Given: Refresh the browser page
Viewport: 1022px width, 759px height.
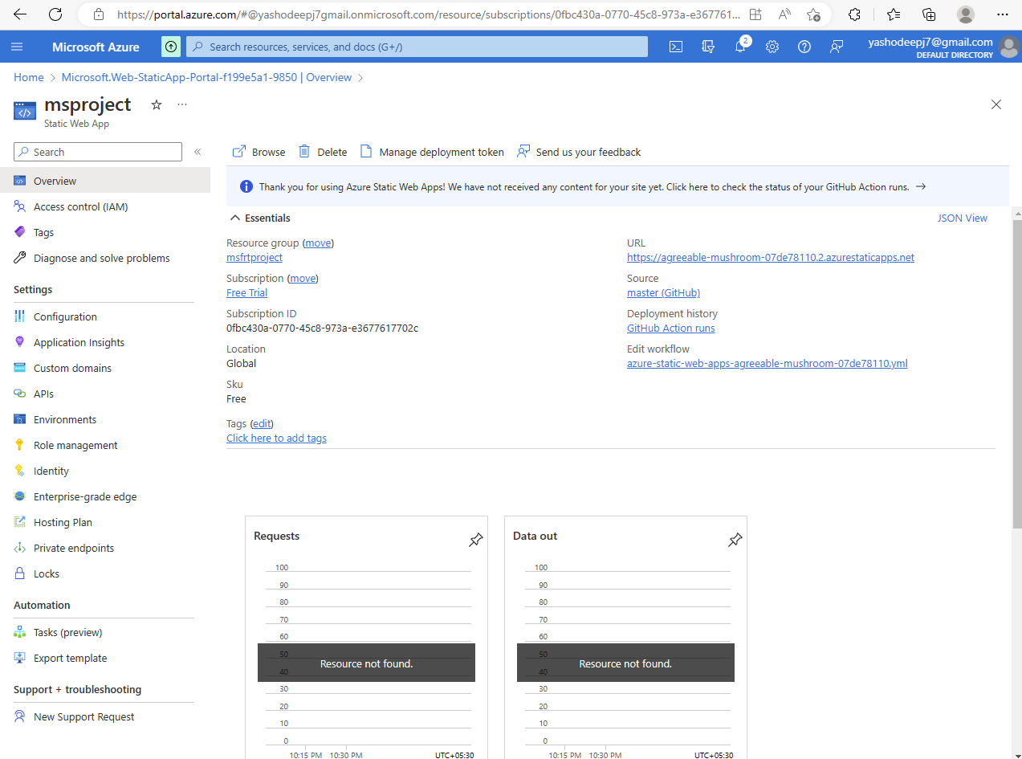Looking at the screenshot, I should (x=55, y=14).
